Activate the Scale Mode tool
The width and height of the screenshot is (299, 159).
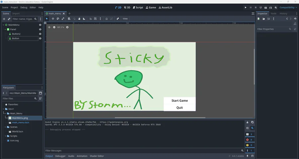pos(63,19)
